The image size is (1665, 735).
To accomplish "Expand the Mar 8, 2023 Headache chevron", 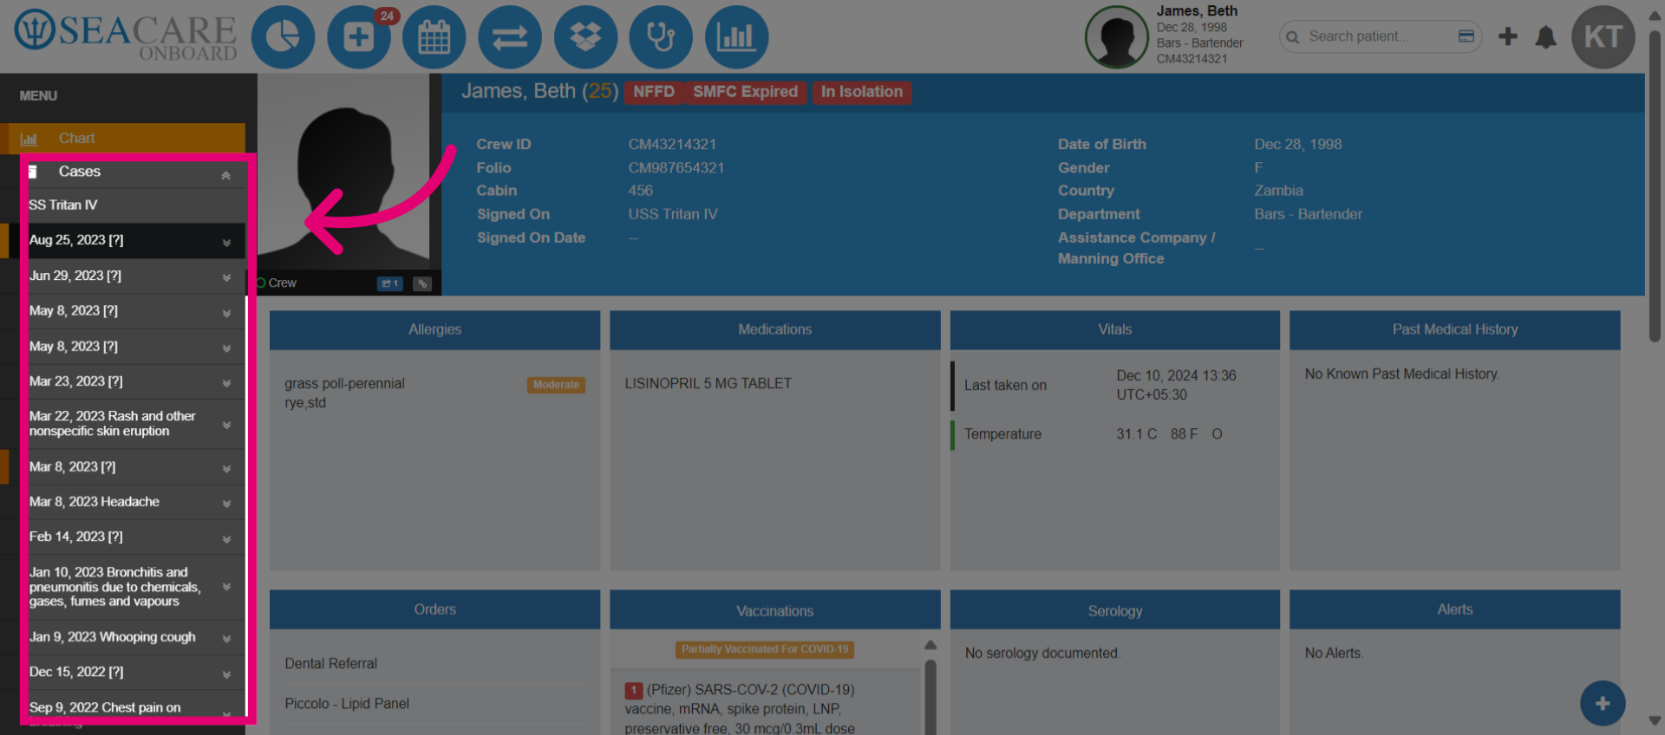I will [x=226, y=504].
